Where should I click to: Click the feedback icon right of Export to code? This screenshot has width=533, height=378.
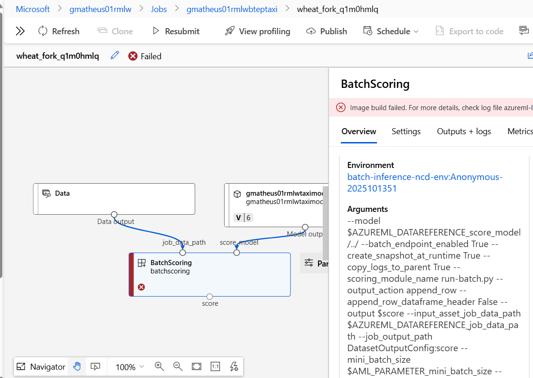point(524,31)
